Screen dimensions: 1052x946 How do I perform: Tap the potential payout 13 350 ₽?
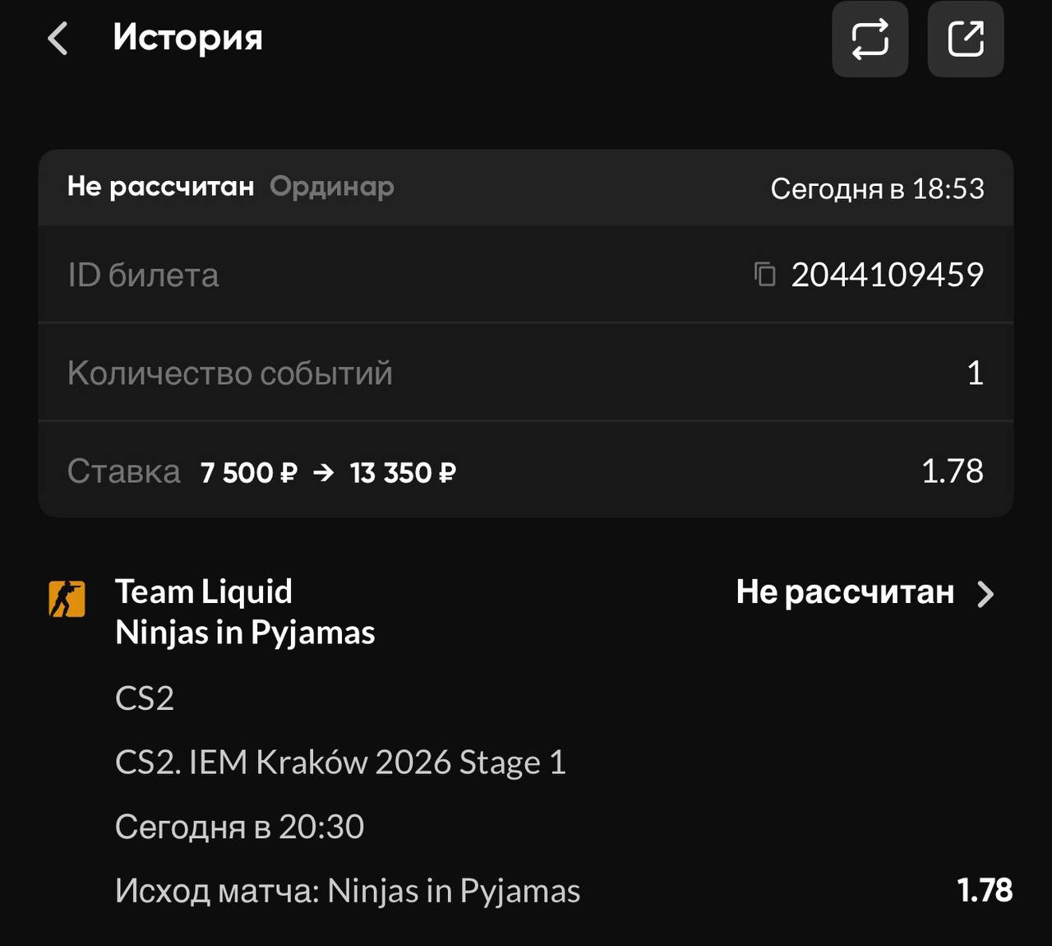click(403, 473)
